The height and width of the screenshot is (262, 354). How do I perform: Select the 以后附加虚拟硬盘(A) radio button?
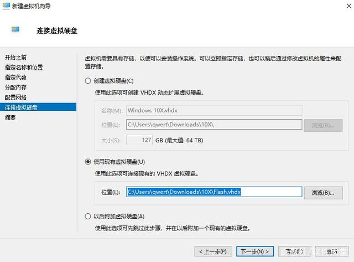coord(88,217)
